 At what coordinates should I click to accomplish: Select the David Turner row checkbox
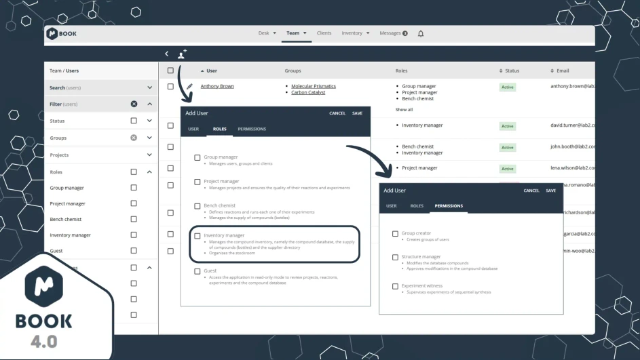tap(170, 125)
